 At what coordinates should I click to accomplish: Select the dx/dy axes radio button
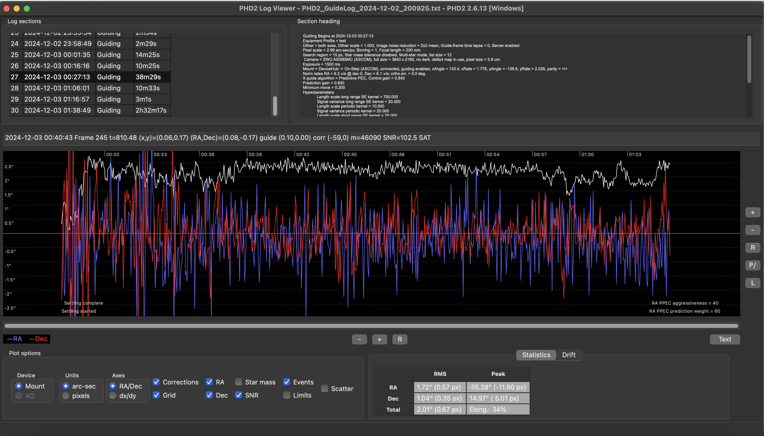pyautogui.click(x=113, y=396)
